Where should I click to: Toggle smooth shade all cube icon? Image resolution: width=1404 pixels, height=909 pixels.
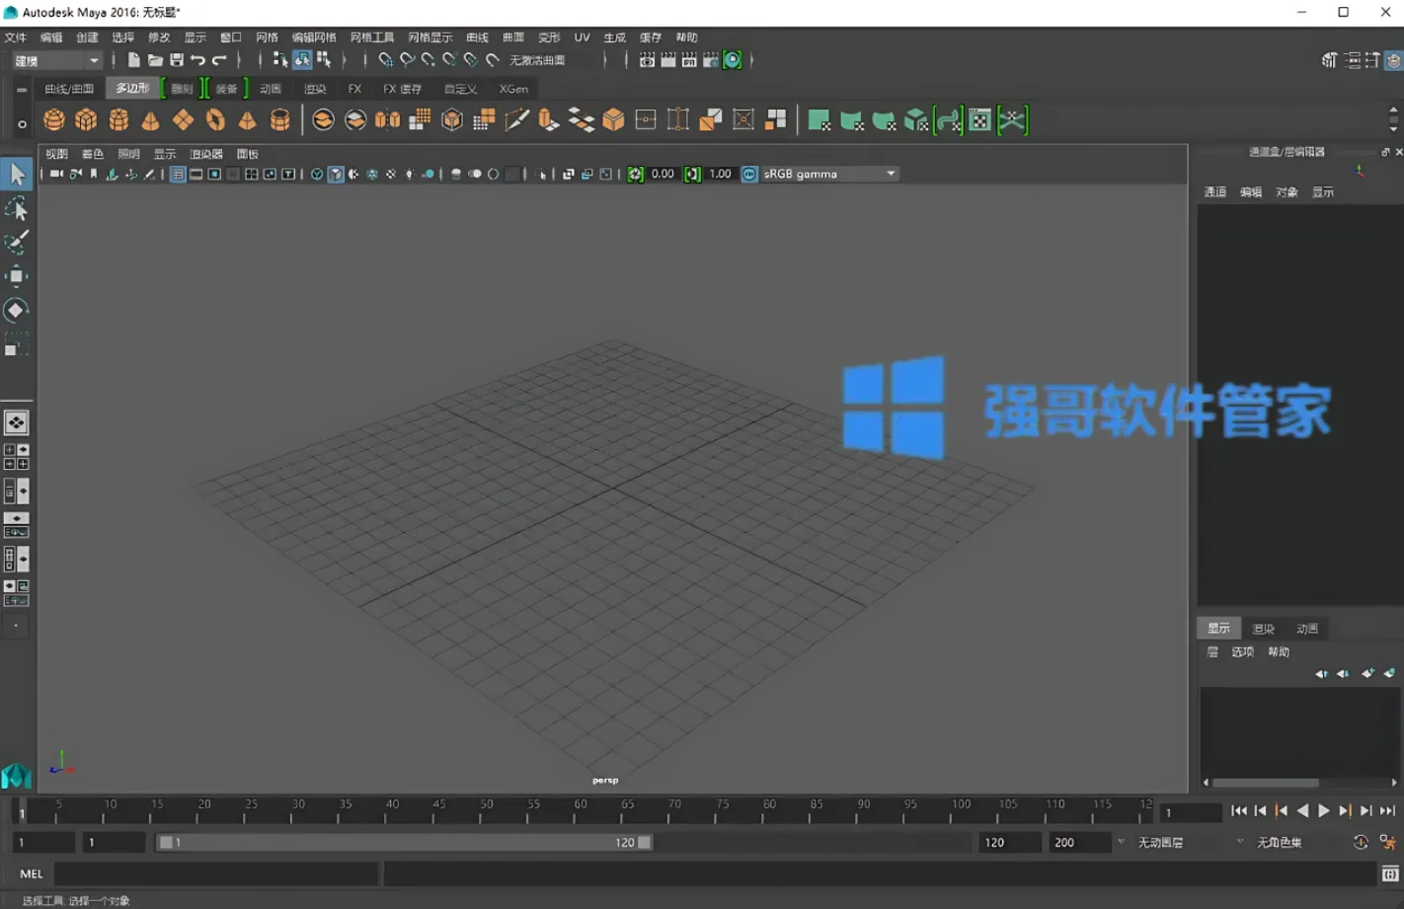click(x=336, y=174)
